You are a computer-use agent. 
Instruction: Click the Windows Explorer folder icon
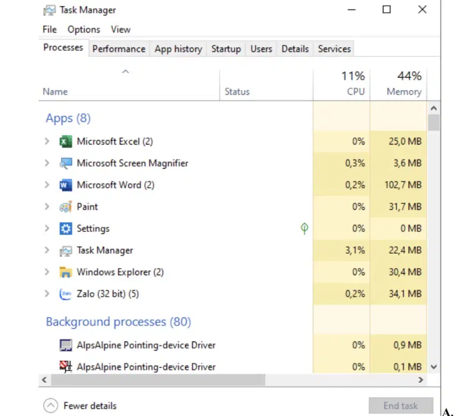click(65, 272)
